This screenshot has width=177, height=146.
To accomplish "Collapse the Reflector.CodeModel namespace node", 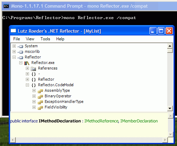I will click(27, 85).
